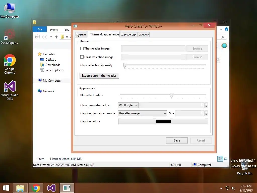Image resolution: width=257 pixels, height=193 pixels.
Task: Open the taskbar clock and date
Action: (246, 188)
